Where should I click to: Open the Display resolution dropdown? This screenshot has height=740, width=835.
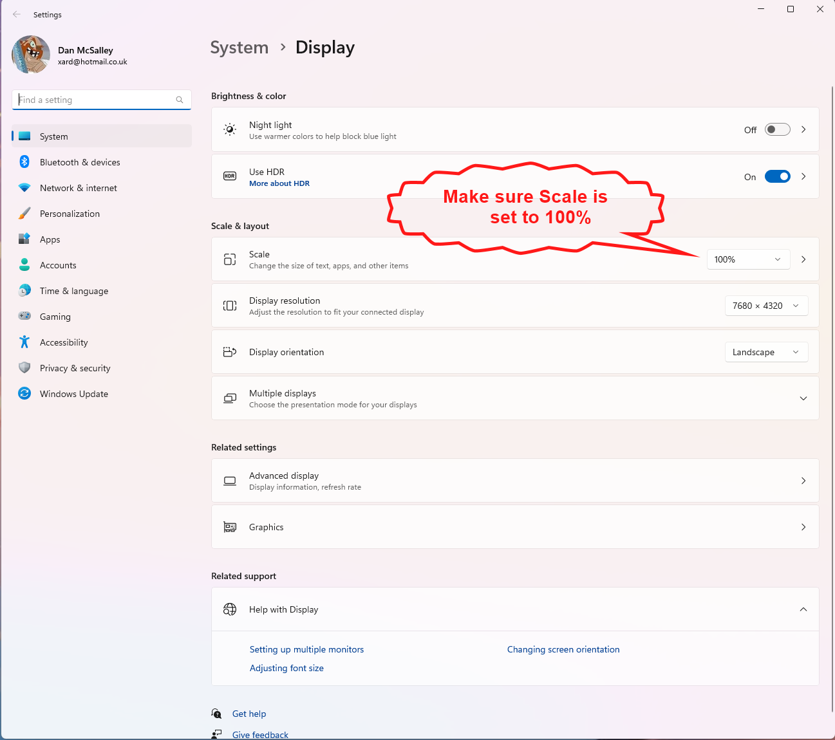[x=766, y=306]
